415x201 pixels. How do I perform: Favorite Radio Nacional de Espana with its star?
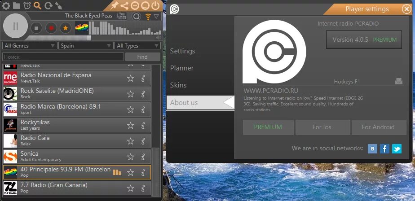coord(130,78)
